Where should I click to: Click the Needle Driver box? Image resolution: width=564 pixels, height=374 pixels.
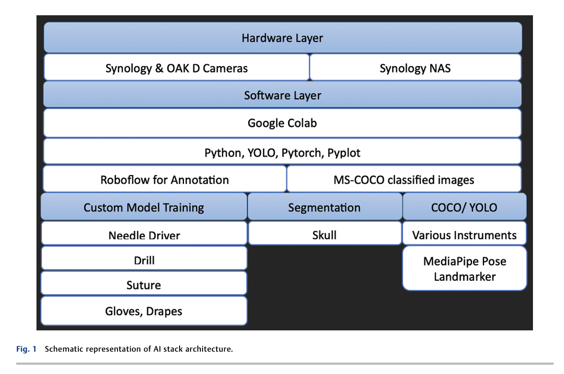[x=144, y=233]
